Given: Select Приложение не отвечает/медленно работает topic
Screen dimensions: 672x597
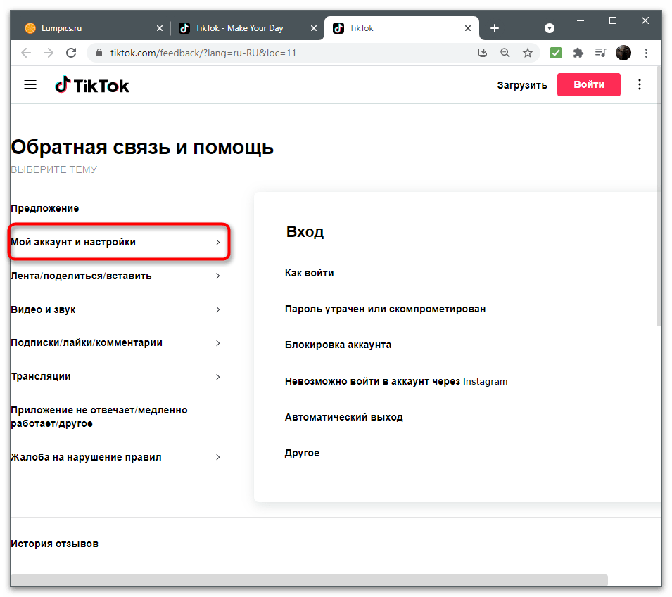Looking at the screenshot, I should [99, 417].
